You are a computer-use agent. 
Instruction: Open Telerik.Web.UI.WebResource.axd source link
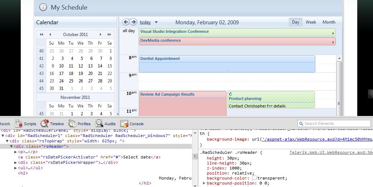click(x=331, y=153)
